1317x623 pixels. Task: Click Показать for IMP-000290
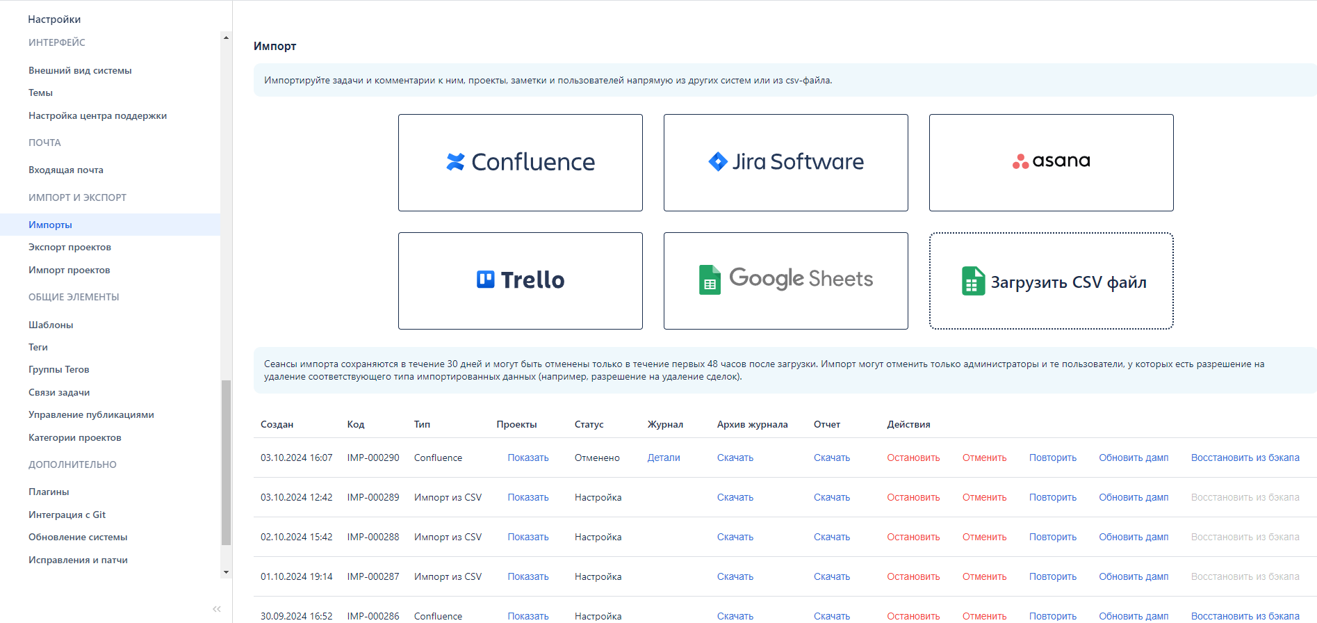tap(528, 458)
